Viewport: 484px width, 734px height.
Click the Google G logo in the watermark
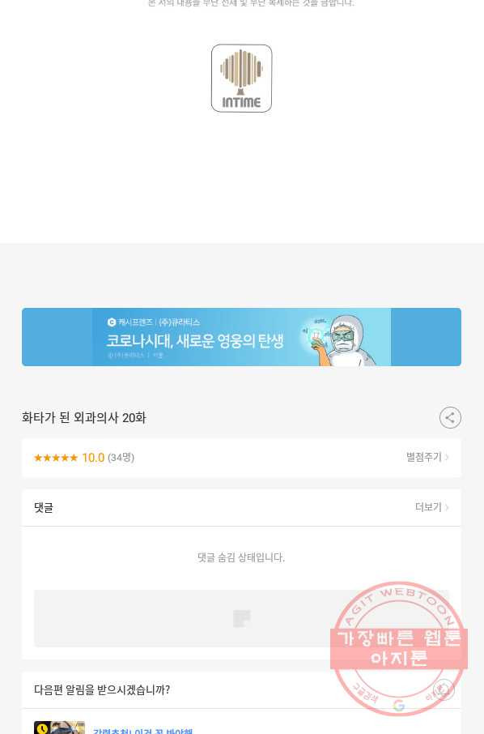tap(399, 705)
